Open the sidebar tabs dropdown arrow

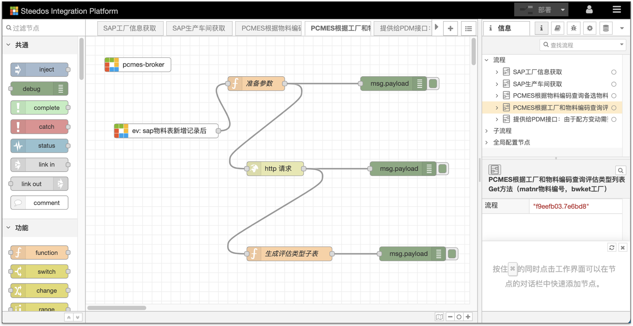(x=622, y=28)
